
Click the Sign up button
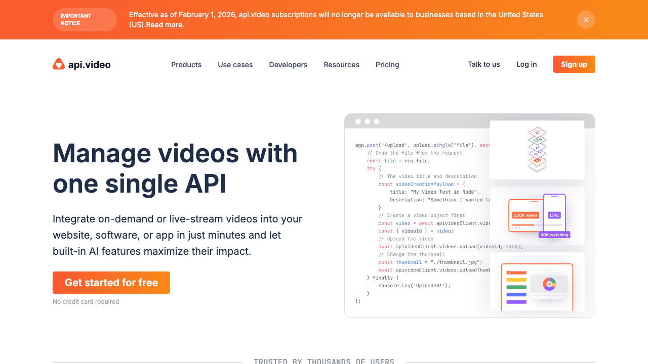574,64
